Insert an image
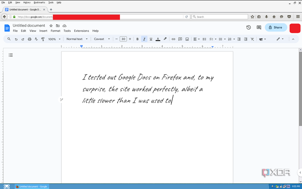Screen dimensions: 302x189 187,39
